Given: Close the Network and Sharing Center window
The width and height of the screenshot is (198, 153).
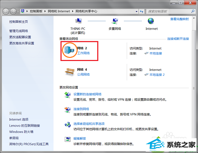Looking at the screenshot, I should (190, 3).
